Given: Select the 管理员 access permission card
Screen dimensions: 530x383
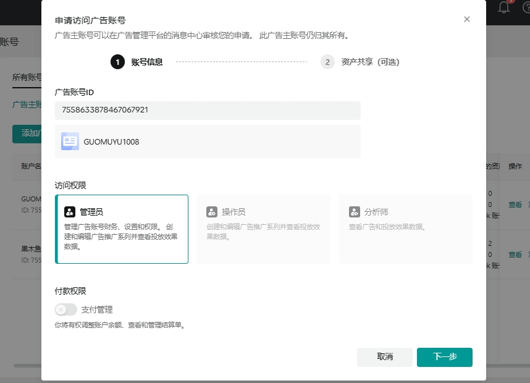Looking at the screenshot, I should pyautogui.click(x=122, y=229).
